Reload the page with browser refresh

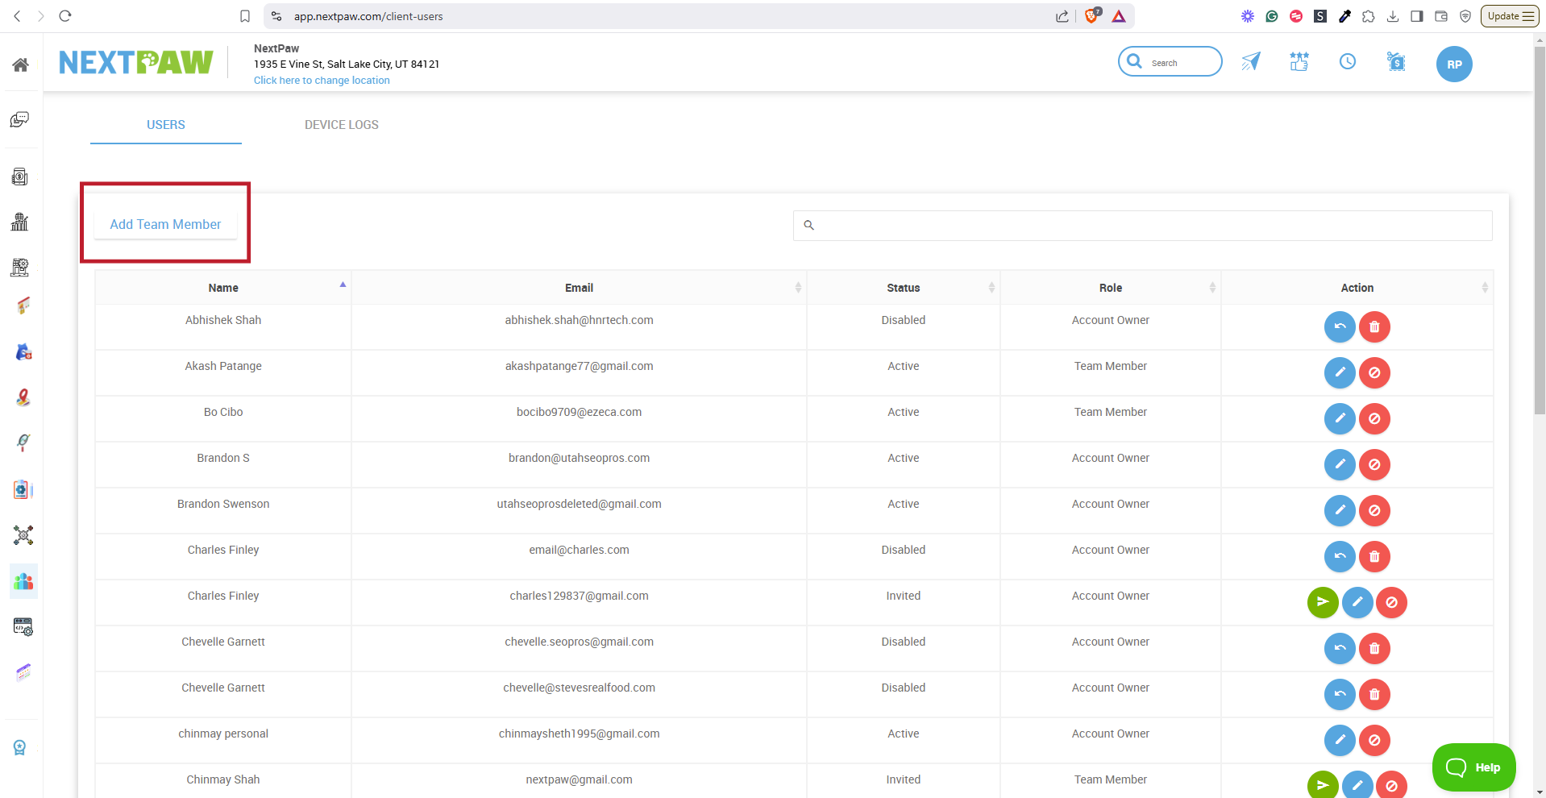click(x=65, y=16)
